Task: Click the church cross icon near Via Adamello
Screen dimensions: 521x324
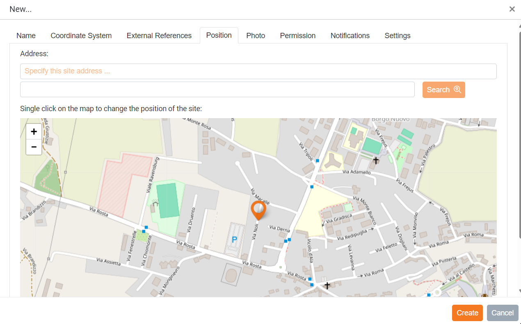Action: [x=375, y=161]
